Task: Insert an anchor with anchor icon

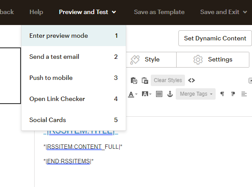Action: point(170,94)
